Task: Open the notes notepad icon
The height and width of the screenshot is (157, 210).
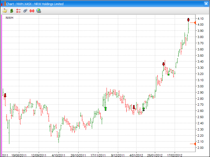Action: tap(5, 11)
